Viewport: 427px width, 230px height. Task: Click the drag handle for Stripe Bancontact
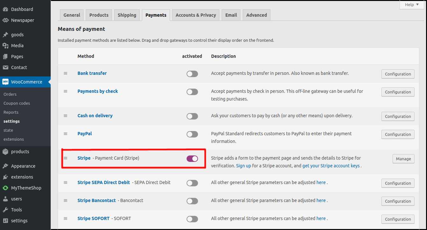pyautogui.click(x=66, y=200)
